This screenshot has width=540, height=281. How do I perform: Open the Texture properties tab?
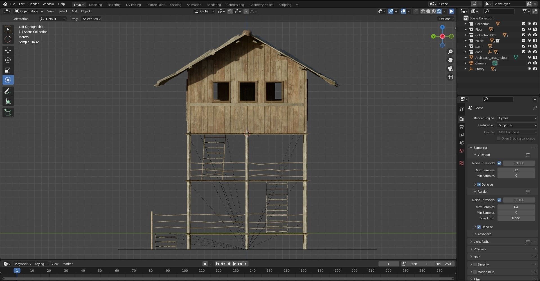[x=461, y=163]
